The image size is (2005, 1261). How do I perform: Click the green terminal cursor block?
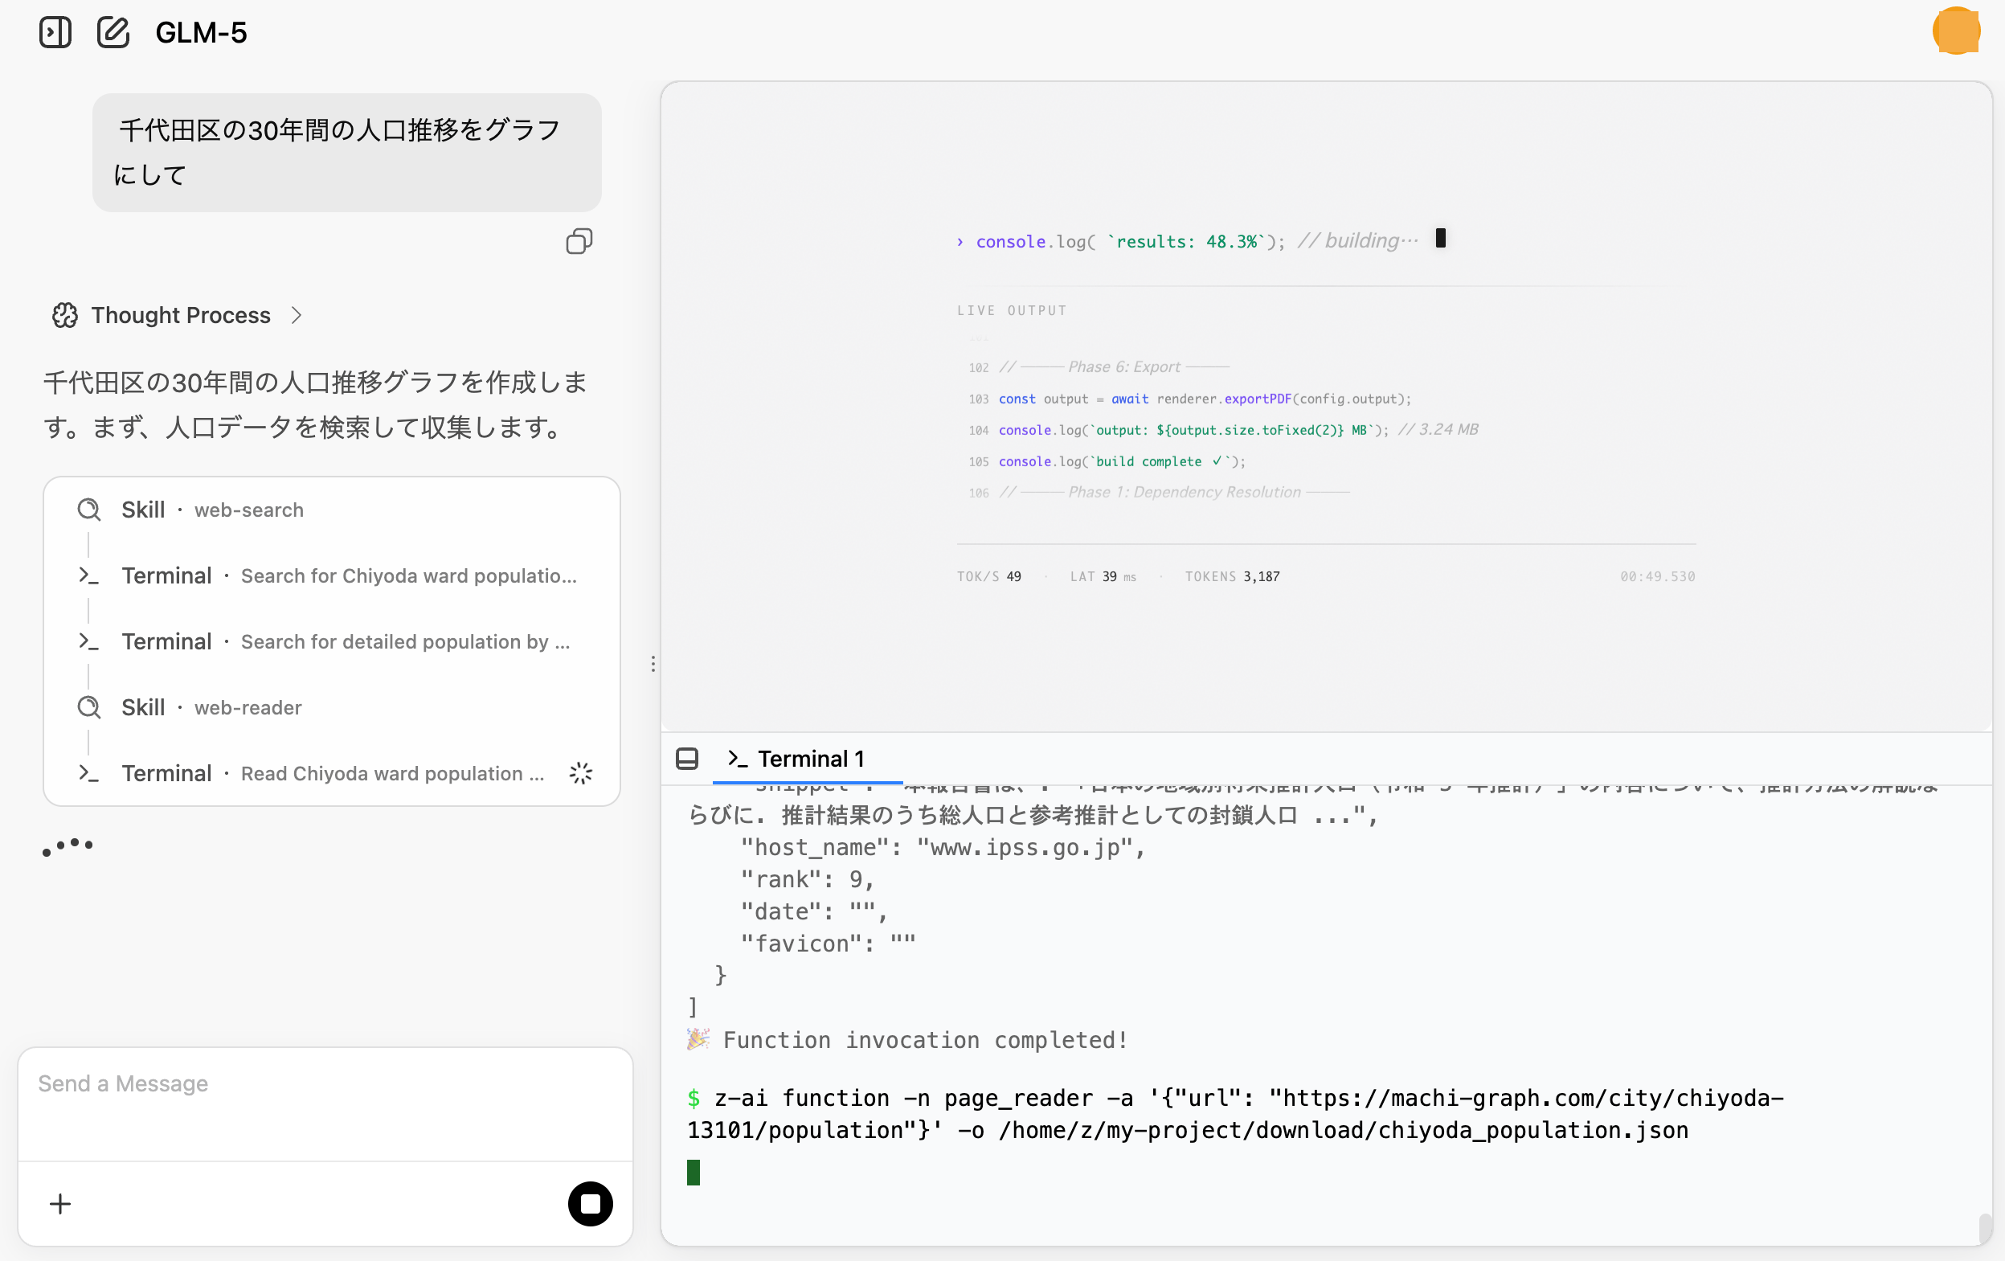click(694, 1173)
